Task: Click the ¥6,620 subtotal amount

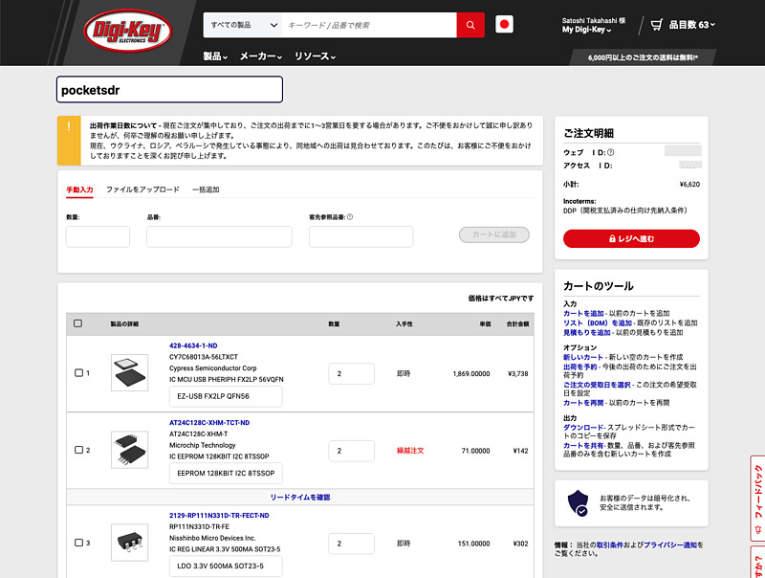Action: [689, 184]
